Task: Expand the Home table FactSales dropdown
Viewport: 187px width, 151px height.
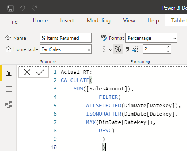Action: [x=66, y=49]
